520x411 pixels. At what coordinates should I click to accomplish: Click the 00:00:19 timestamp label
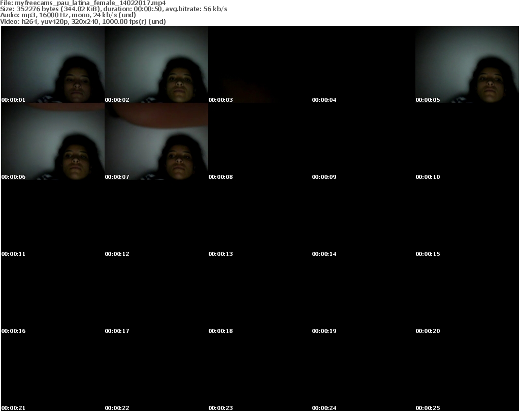coord(324,331)
